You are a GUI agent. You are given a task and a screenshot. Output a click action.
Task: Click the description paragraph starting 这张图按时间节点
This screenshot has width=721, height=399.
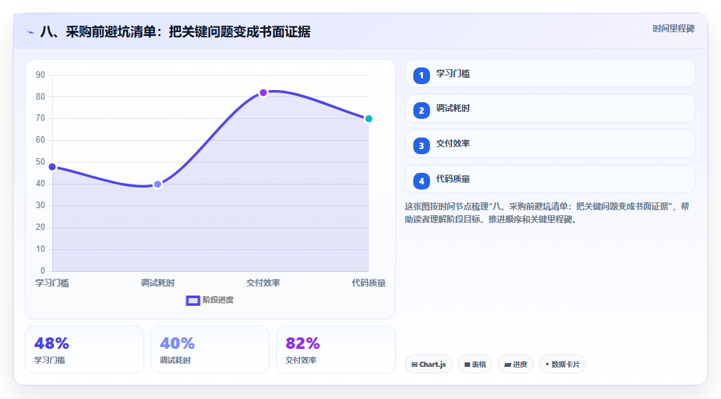[x=547, y=213]
